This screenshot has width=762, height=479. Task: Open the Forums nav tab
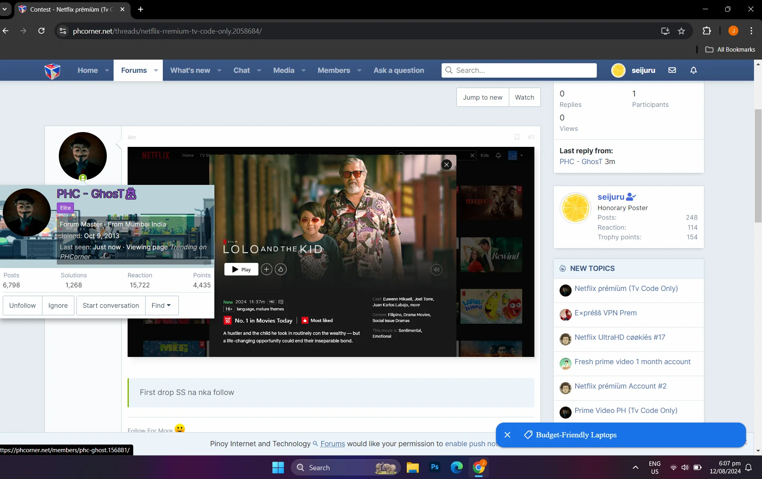coord(134,70)
